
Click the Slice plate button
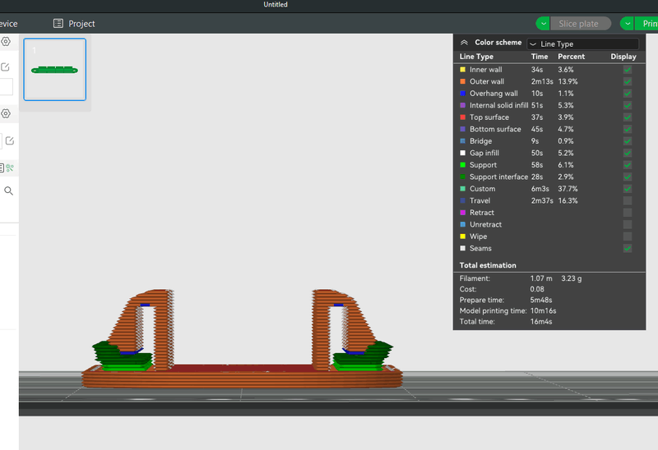(x=581, y=24)
